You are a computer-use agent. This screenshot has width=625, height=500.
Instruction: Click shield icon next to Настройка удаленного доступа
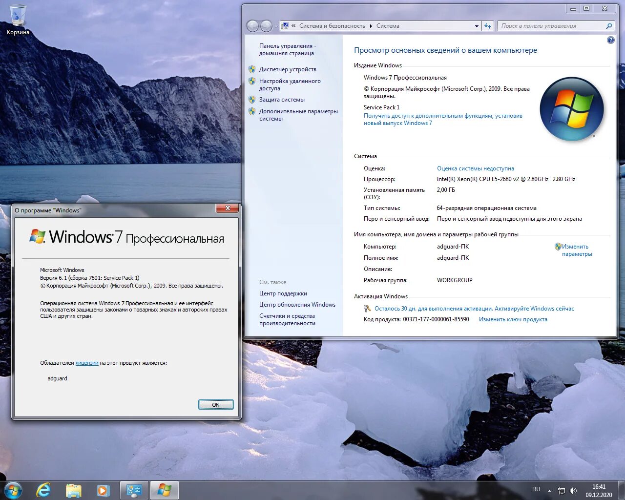252,81
